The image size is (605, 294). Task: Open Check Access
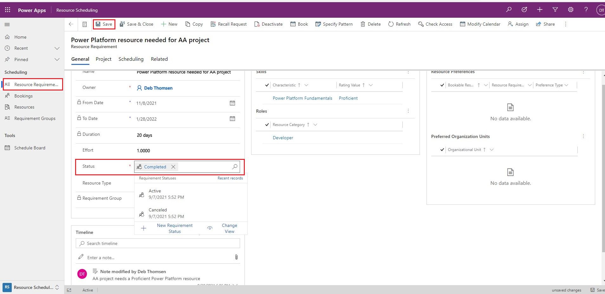point(435,24)
